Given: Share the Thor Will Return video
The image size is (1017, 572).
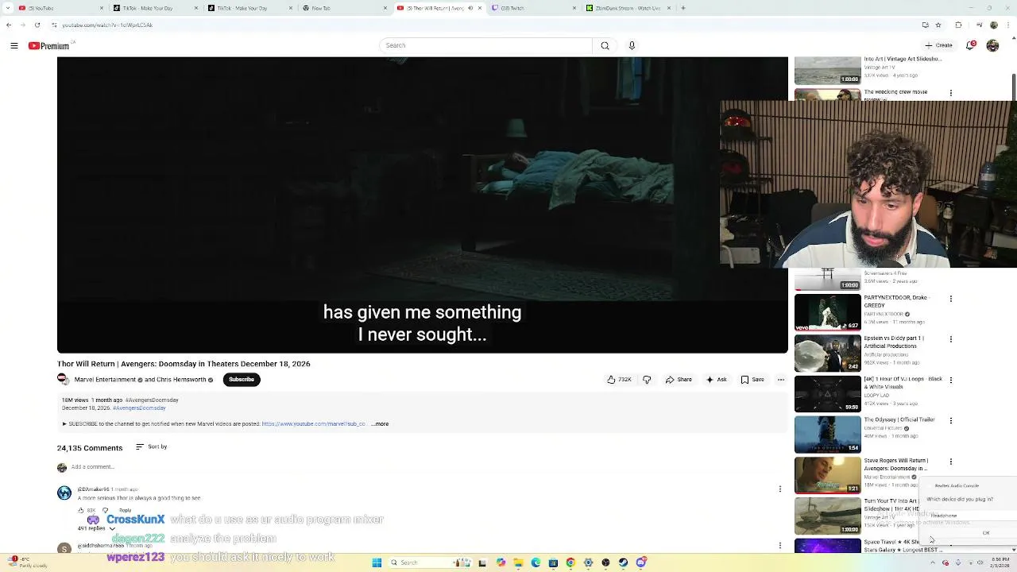Looking at the screenshot, I should [679, 380].
